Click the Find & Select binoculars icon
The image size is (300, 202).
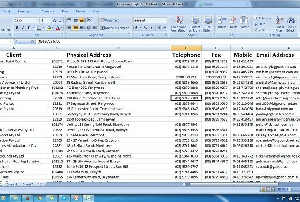291,22
